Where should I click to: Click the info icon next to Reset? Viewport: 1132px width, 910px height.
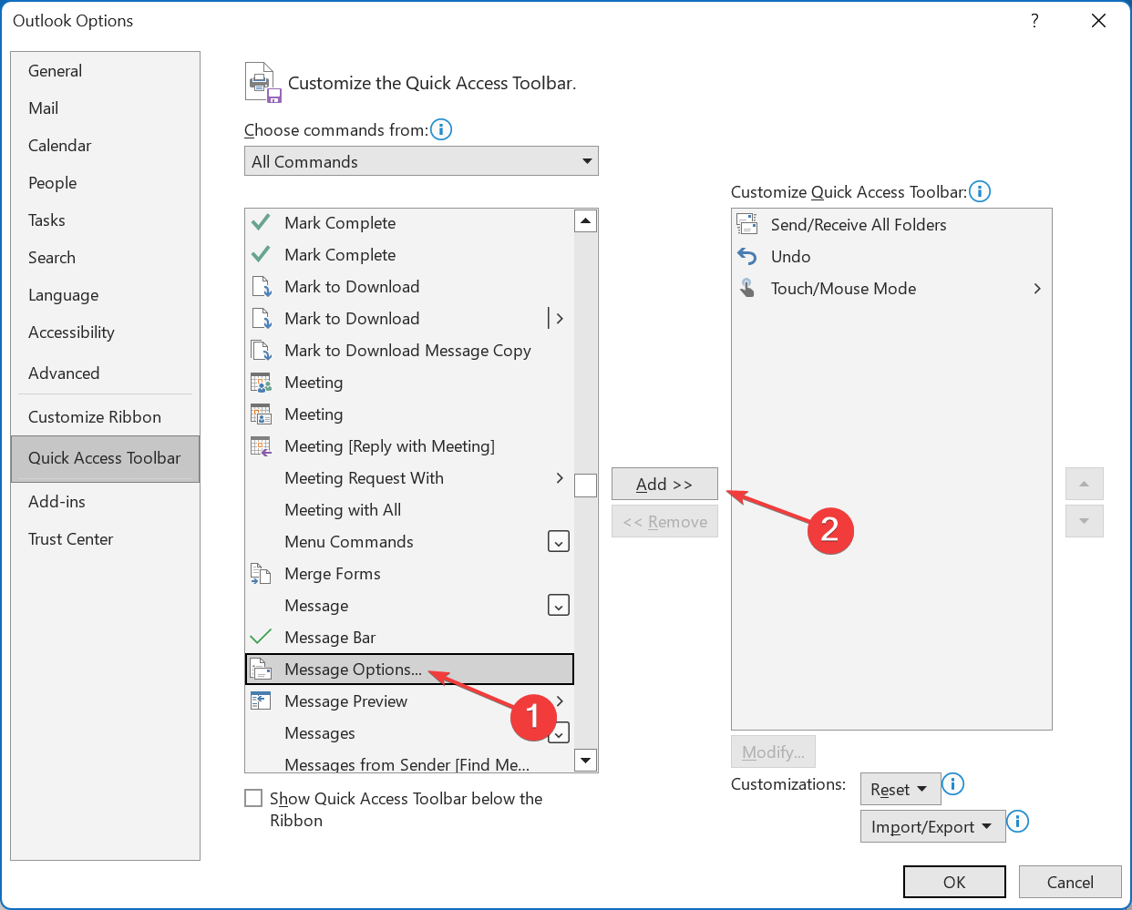(952, 783)
